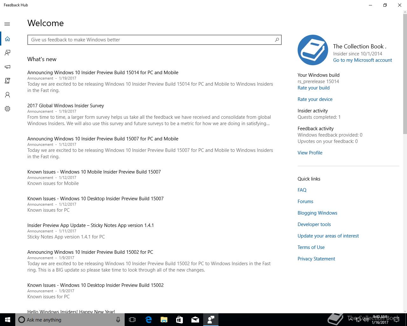Image resolution: width=407 pixels, height=326 pixels.
Task: Click the feedback search input field
Action: 154,40
